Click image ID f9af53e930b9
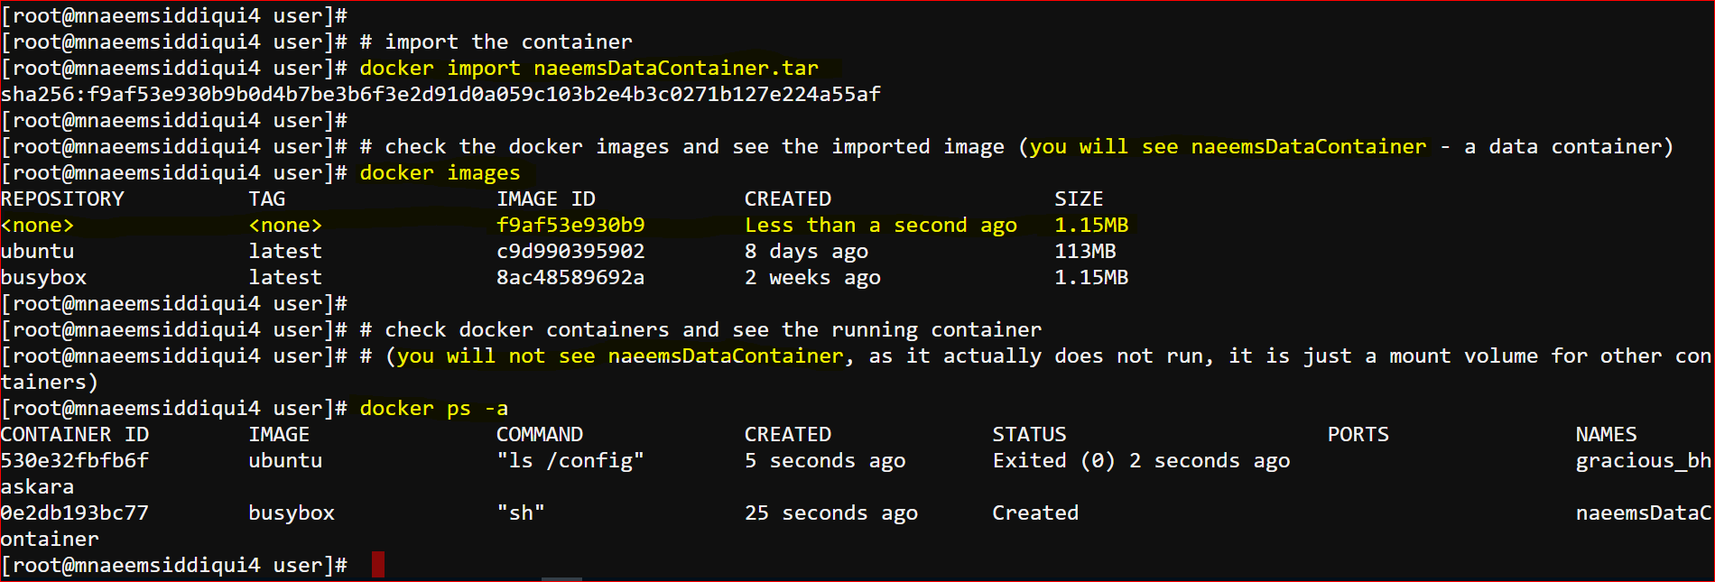The height and width of the screenshot is (582, 1715). (x=570, y=226)
